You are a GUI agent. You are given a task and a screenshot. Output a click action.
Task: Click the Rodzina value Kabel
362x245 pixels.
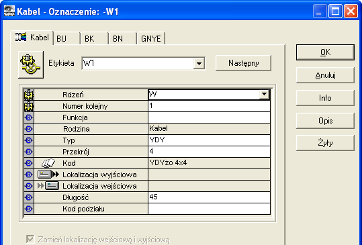tap(209, 129)
